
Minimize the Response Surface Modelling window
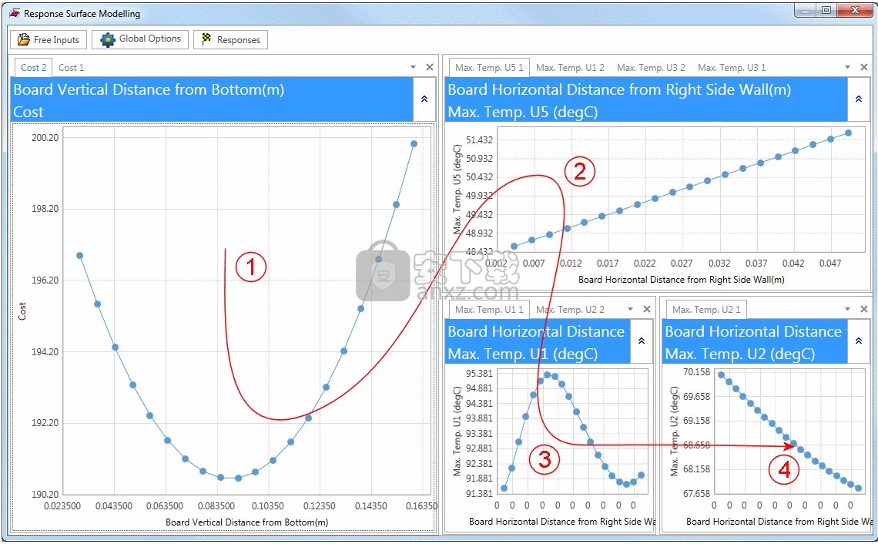click(x=806, y=11)
